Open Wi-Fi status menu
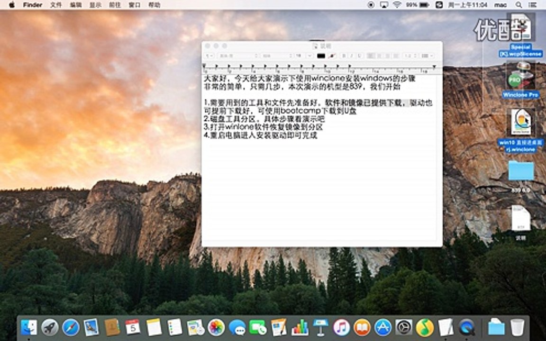This screenshot has width=546, height=341. tap(397, 5)
